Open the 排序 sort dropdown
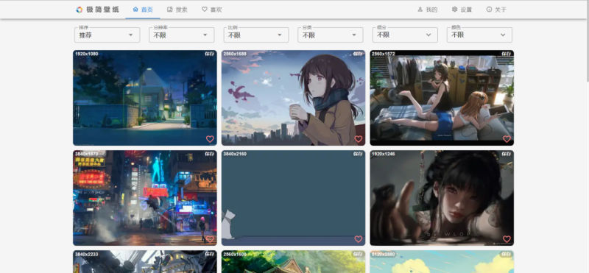Screen dimensions: 589x273 107,35
